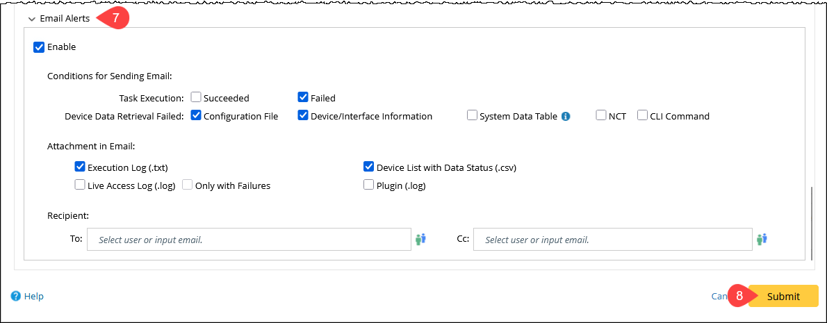Uncheck the Enable email alerts checkbox
Screen dimensions: 827x323
coord(39,47)
